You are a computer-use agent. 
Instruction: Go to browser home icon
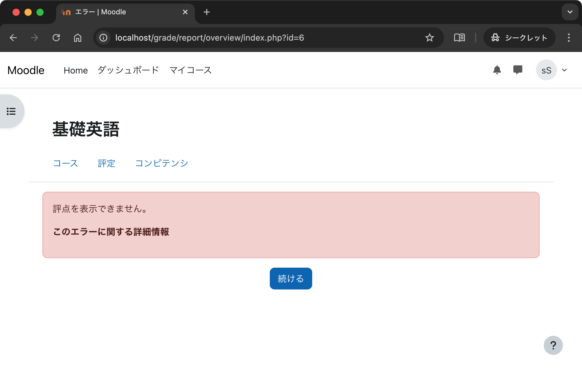pyautogui.click(x=78, y=38)
